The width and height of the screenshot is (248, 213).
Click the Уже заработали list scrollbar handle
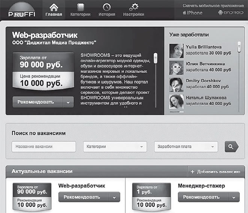[x=239, y=47]
